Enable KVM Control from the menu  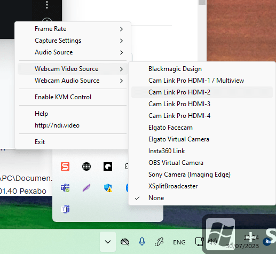click(x=73, y=97)
